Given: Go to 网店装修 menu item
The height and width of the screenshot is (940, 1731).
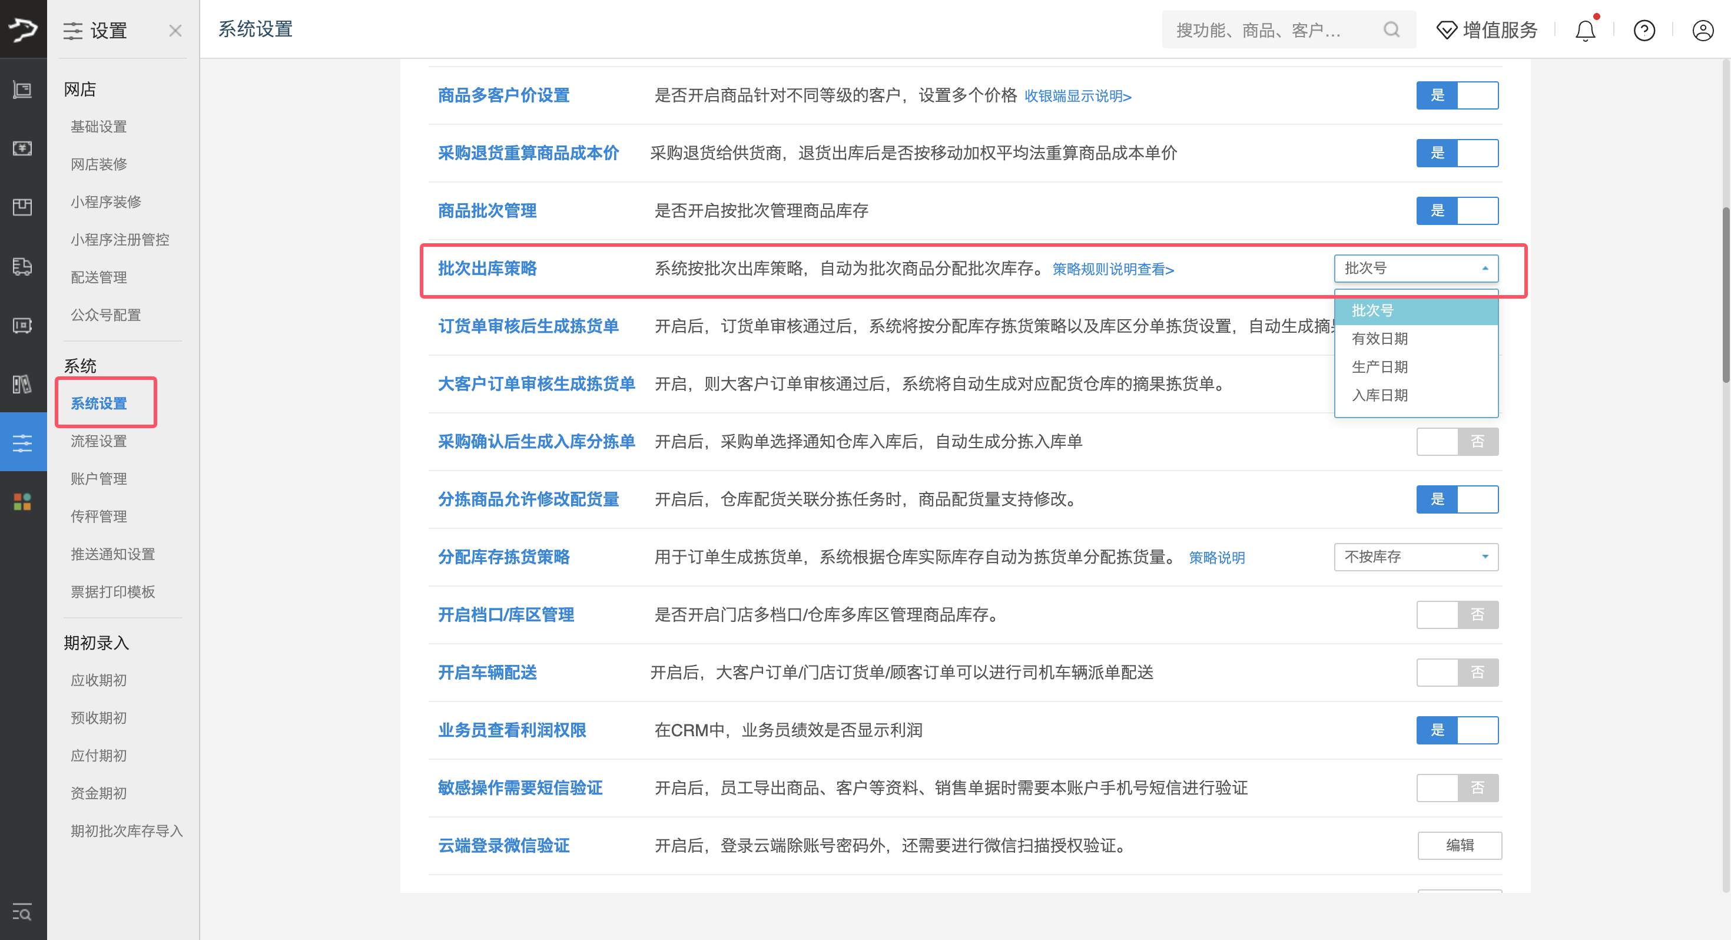Looking at the screenshot, I should click(99, 164).
